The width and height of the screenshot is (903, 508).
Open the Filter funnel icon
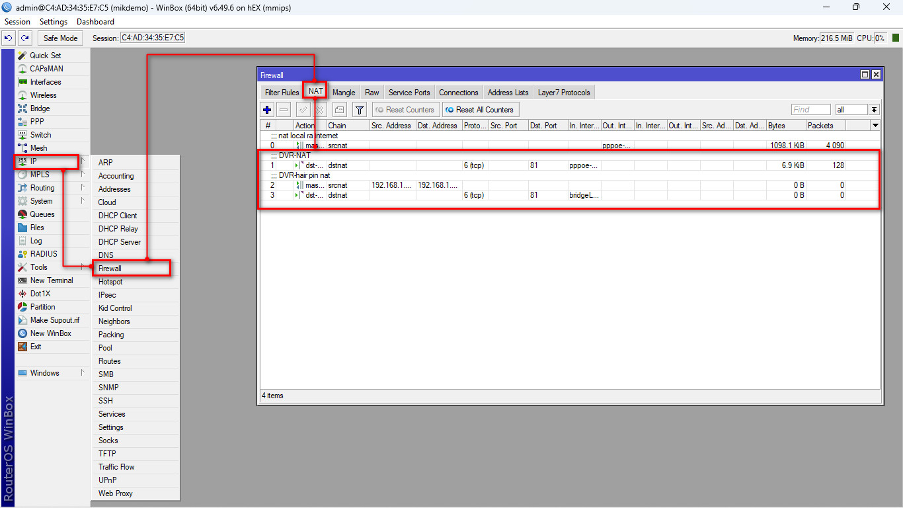359,110
